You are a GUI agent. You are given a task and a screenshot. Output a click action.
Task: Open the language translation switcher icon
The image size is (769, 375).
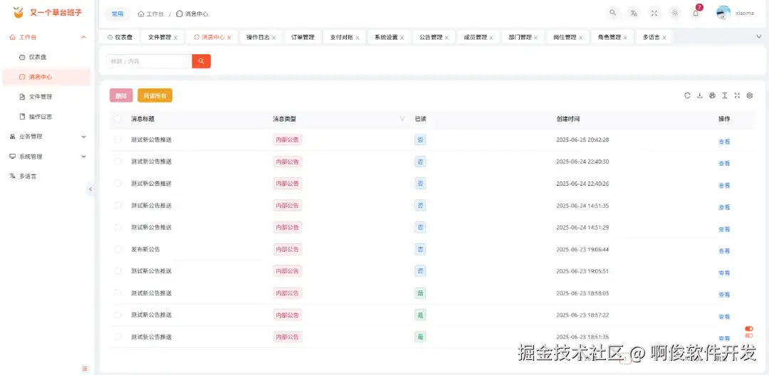pos(634,14)
